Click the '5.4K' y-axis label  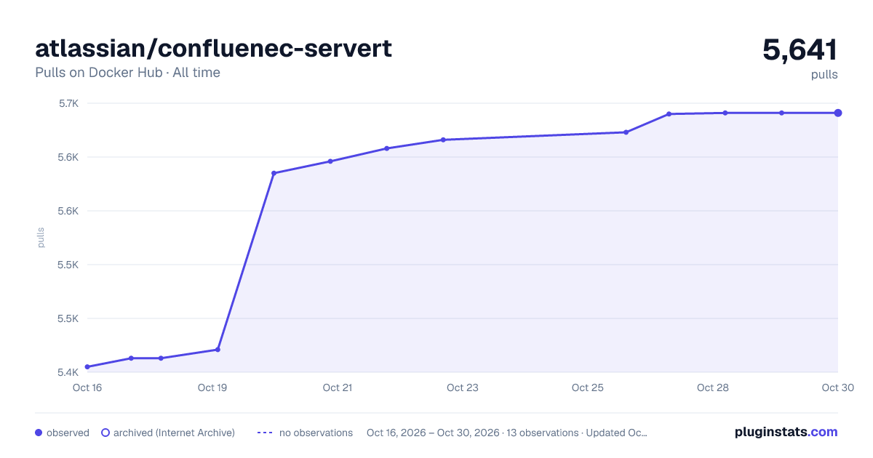(68, 372)
